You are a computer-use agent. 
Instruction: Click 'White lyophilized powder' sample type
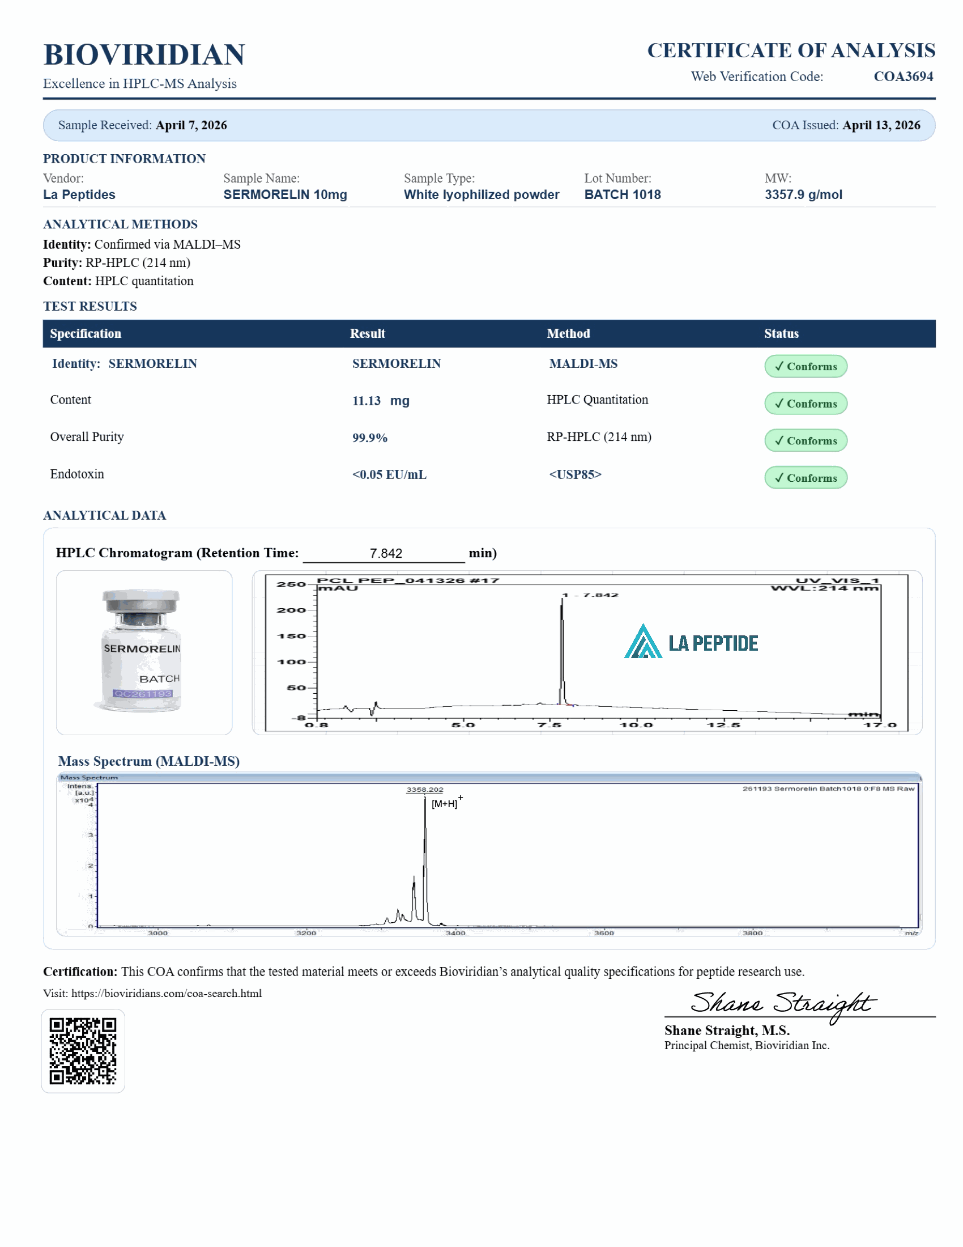coord(482,194)
